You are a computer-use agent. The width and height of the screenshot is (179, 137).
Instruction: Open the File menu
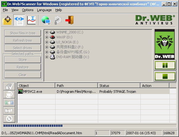(x=5, y=10)
